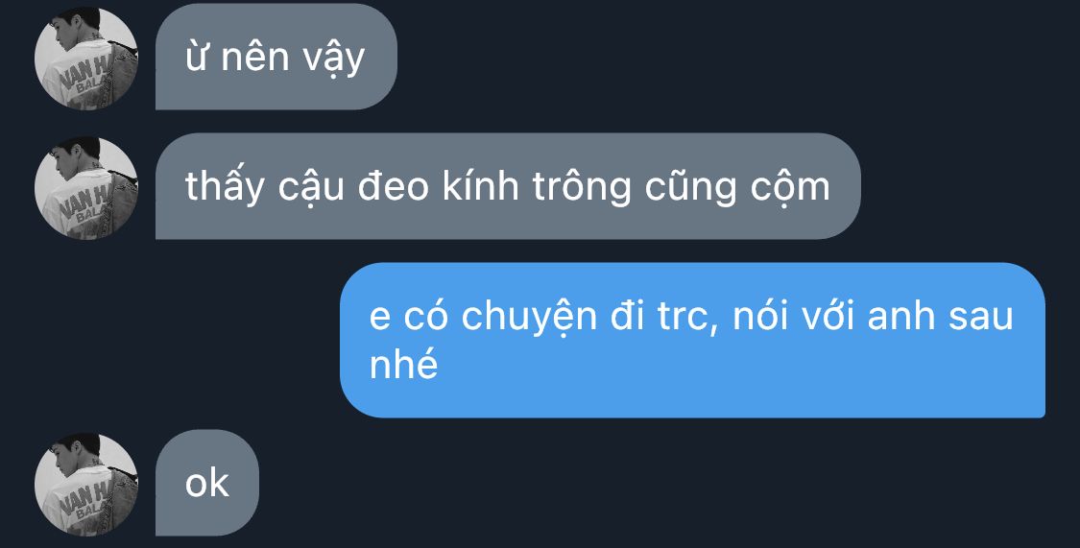This screenshot has width=1080, height=548.
Task: Click the word "kính" in the second message
Action: tap(482, 186)
